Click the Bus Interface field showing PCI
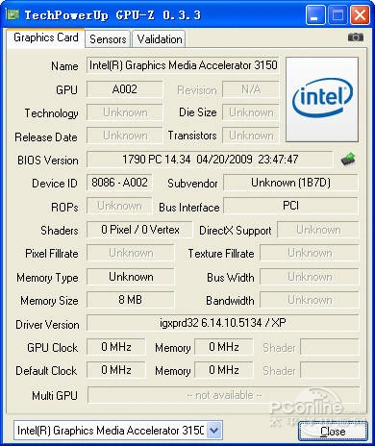This screenshot has height=446, width=375. [x=290, y=206]
